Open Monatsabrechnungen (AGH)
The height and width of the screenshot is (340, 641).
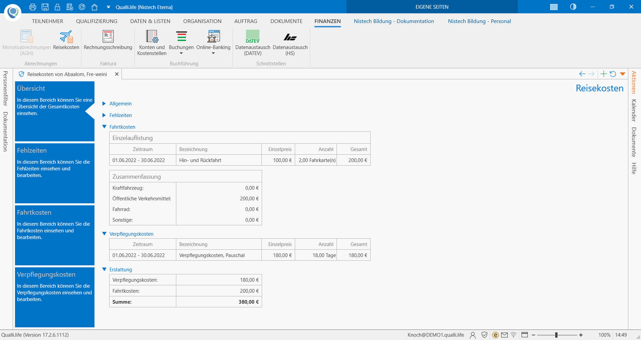click(x=27, y=43)
